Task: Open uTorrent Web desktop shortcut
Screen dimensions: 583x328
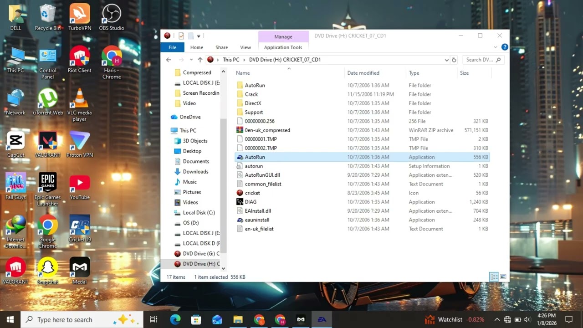Action: click(x=47, y=102)
